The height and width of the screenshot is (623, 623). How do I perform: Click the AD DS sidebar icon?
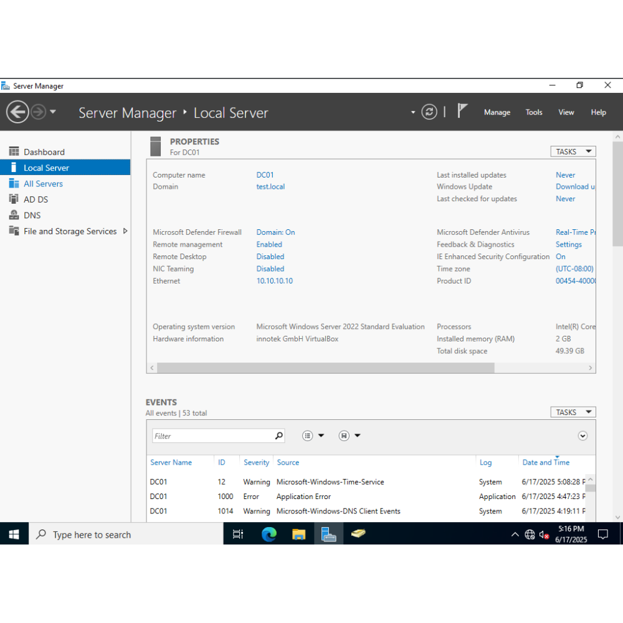coord(14,199)
